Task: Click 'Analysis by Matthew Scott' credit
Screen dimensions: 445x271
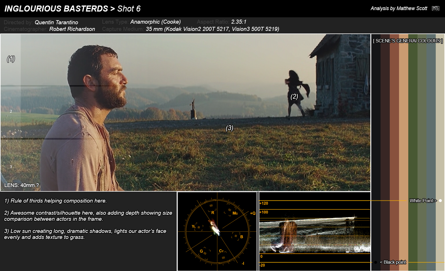Action: point(399,8)
